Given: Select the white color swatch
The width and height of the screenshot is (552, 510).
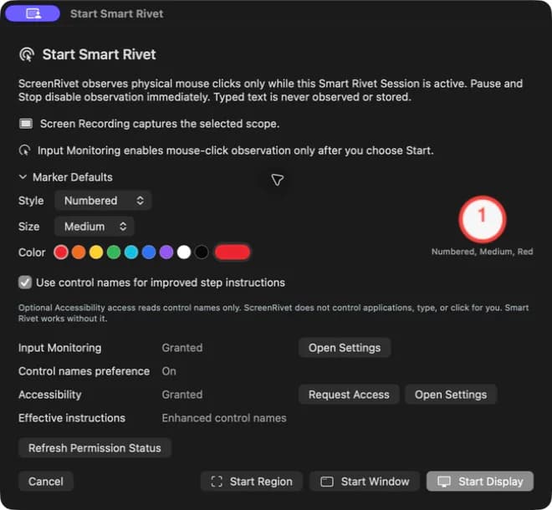Looking at the screenshot, I should tap(184, 252).
